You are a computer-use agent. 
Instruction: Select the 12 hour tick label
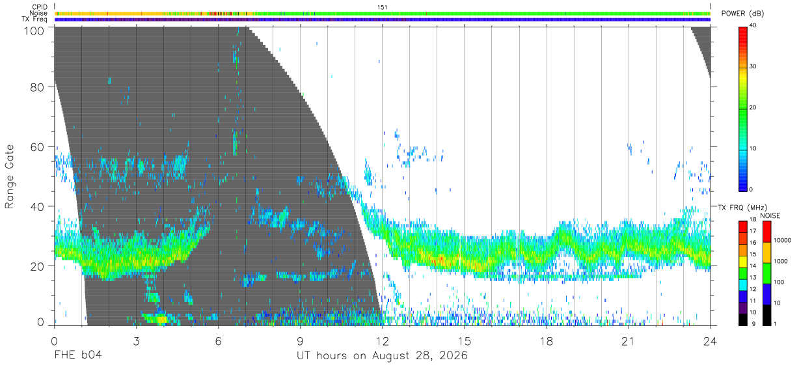coord(382,341)
